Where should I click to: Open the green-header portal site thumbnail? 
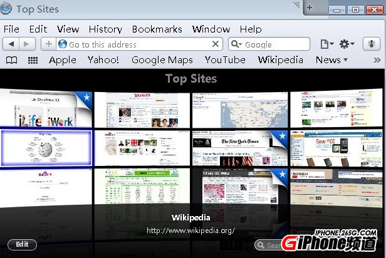142,186
